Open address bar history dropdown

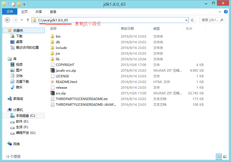click(x=186, y=20)
